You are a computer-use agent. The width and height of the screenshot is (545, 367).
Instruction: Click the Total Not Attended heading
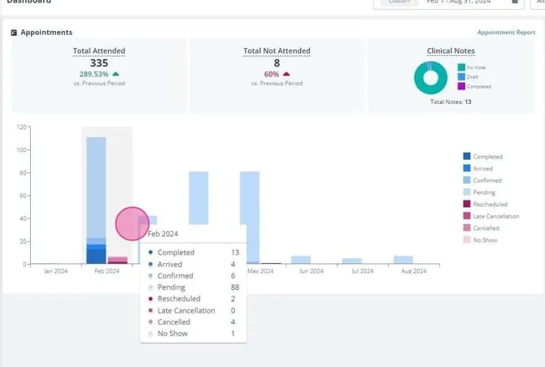[x=277, y=51]
